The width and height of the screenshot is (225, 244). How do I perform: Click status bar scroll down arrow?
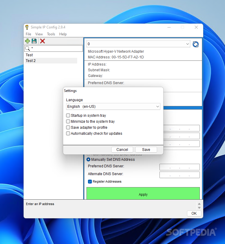coord(199,208)
